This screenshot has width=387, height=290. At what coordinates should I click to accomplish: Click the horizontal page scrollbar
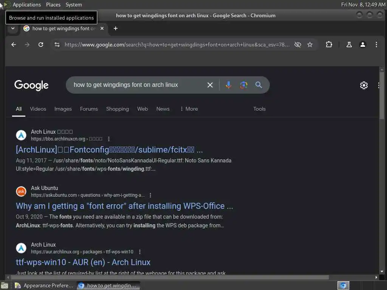[170, 278]
